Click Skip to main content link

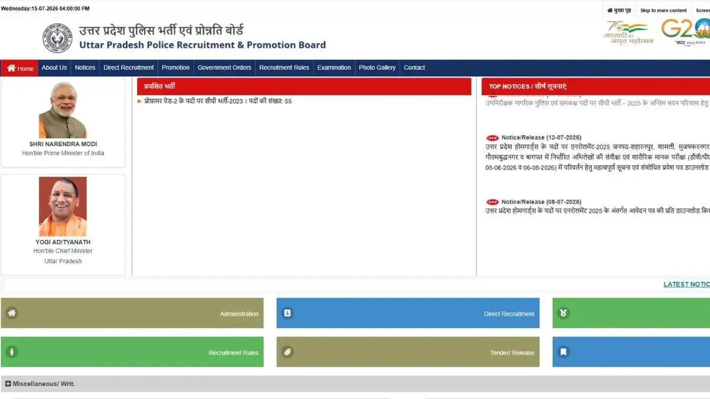click(663, 10)
